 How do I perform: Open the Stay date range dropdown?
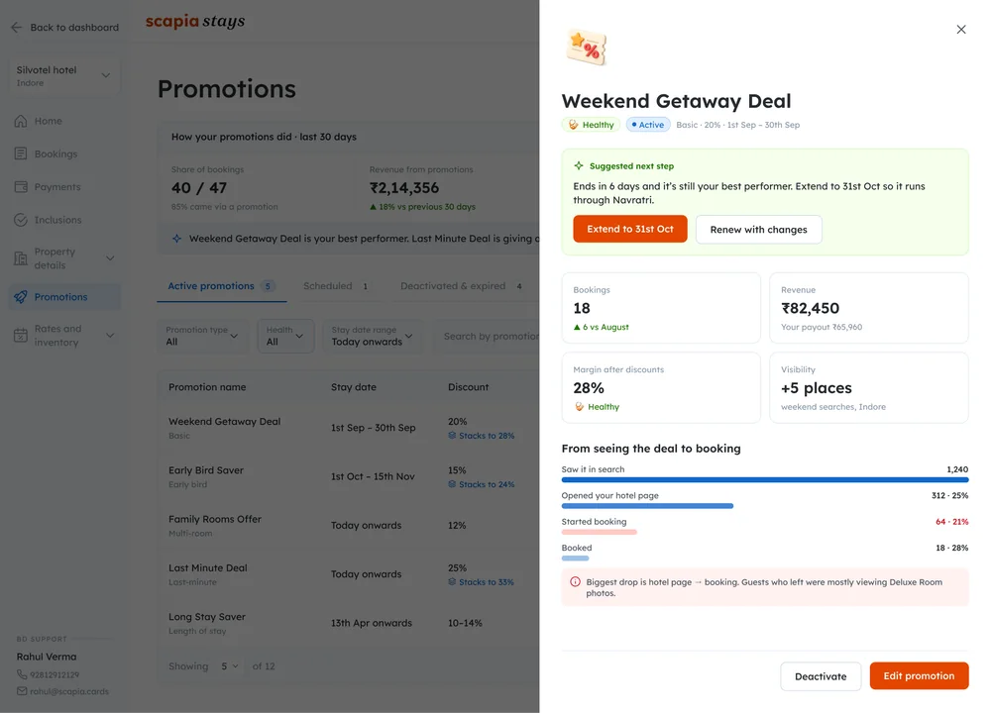373,336
